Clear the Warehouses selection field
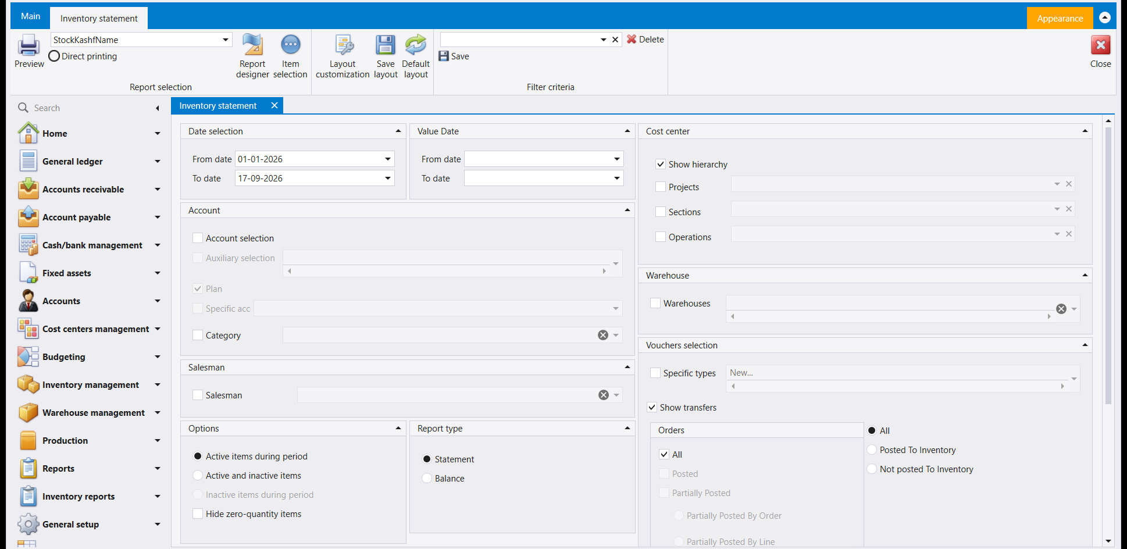 point(1061,309)
